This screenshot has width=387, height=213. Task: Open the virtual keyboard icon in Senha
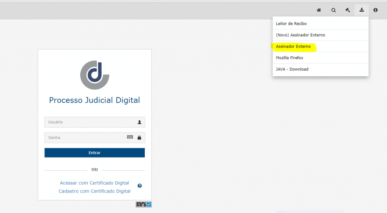click(x=130, y=137)
